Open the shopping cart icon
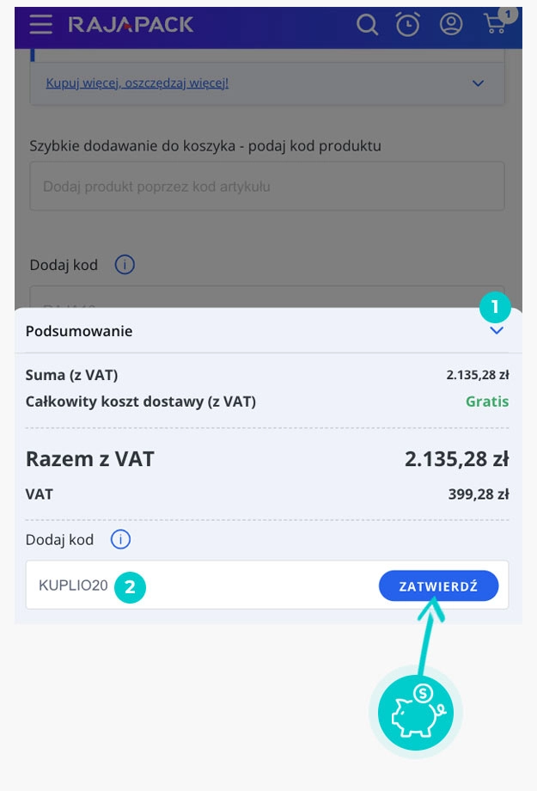 pyautogui.click(x=495, y=24)
